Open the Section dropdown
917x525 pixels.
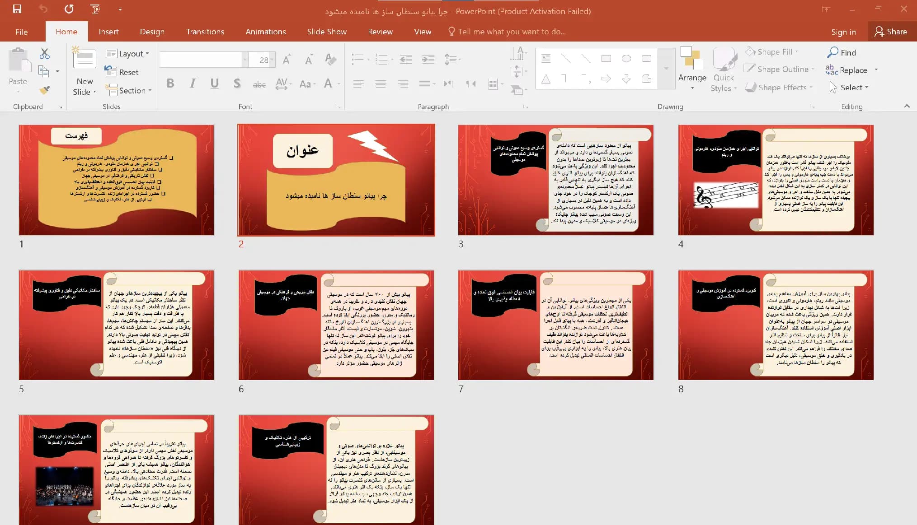[128, 90]
